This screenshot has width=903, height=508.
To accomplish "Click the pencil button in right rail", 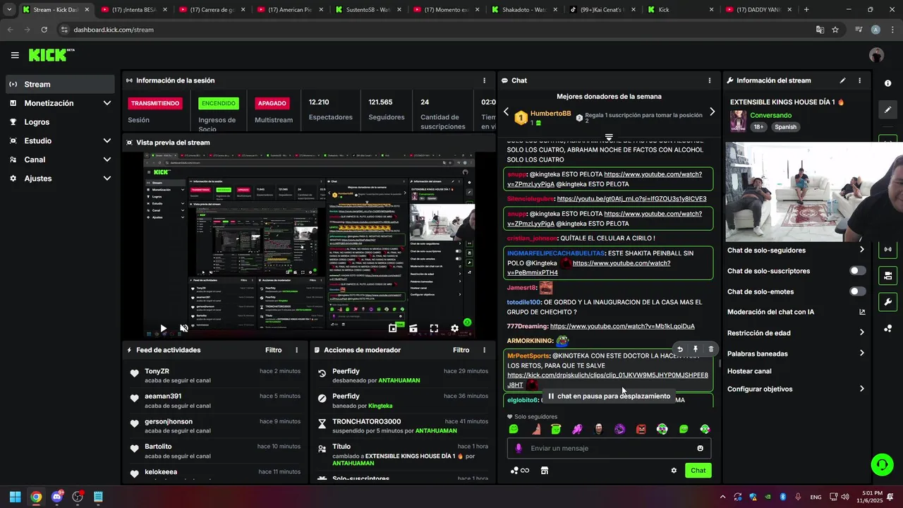I will click(887, 110).
